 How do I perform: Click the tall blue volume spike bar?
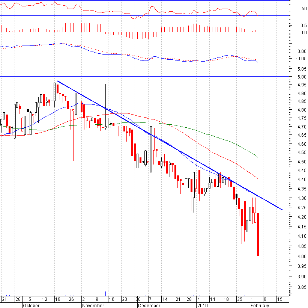(x=106, y=294)
